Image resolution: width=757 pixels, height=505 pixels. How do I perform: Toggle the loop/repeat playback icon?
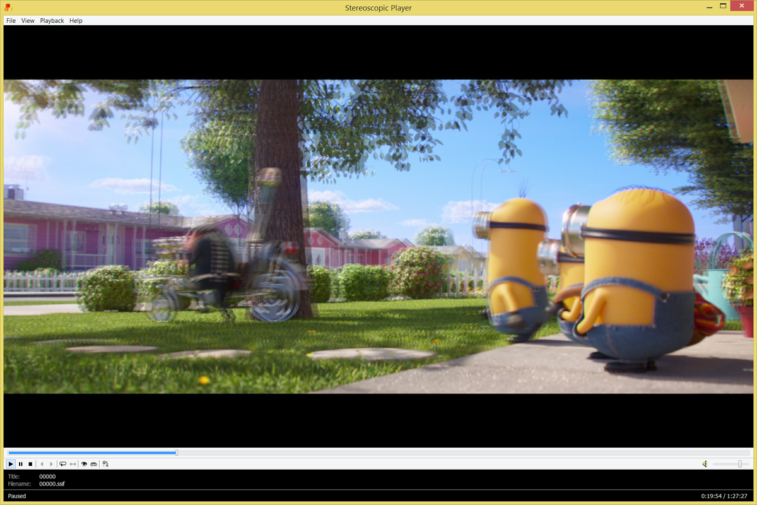pyautogui.click(x=62, y=464)
